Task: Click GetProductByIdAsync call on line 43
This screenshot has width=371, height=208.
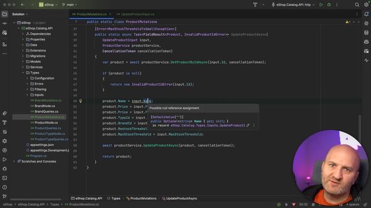Action: 189,62
